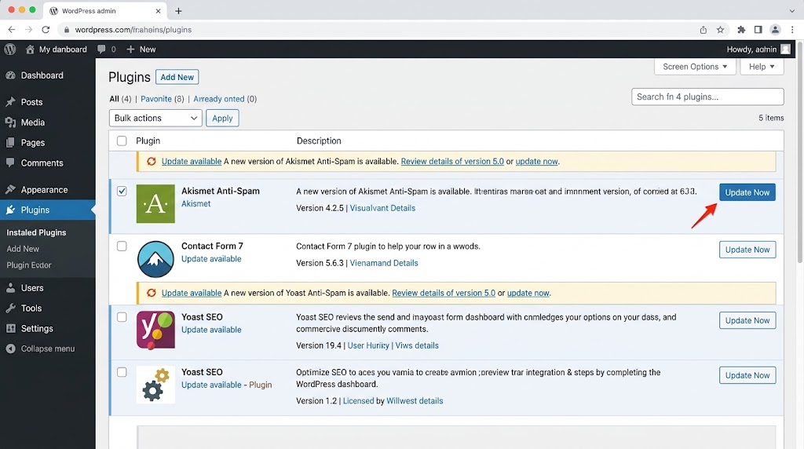Click the Pages icon in sidebar
Viewport: 804px width, 449px height.
(10, 143)
